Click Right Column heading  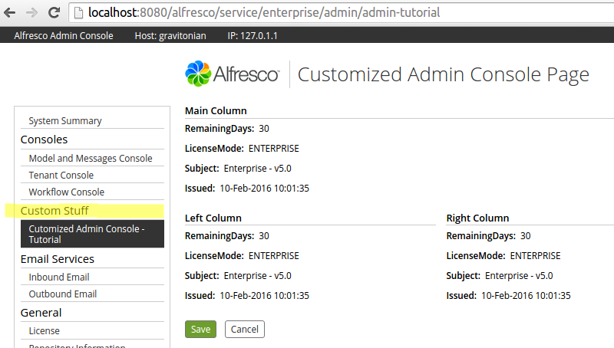pyautogui.click(x=477, y=218)
